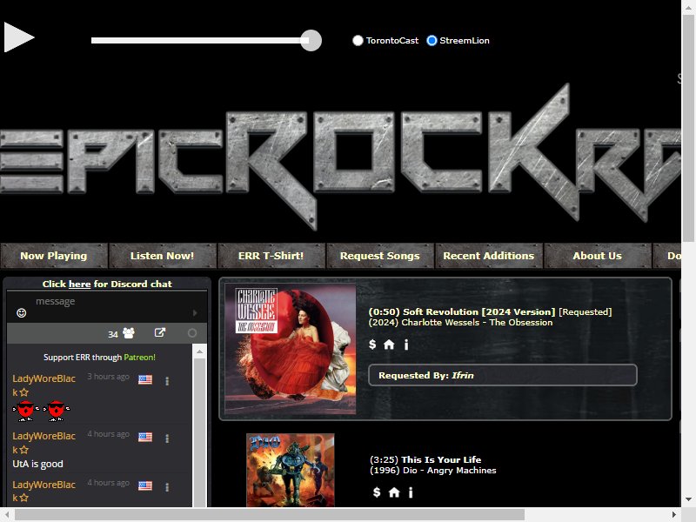Open options menu for the bottom chat message
Screen dimensions: 696x522
coord(167,487)
